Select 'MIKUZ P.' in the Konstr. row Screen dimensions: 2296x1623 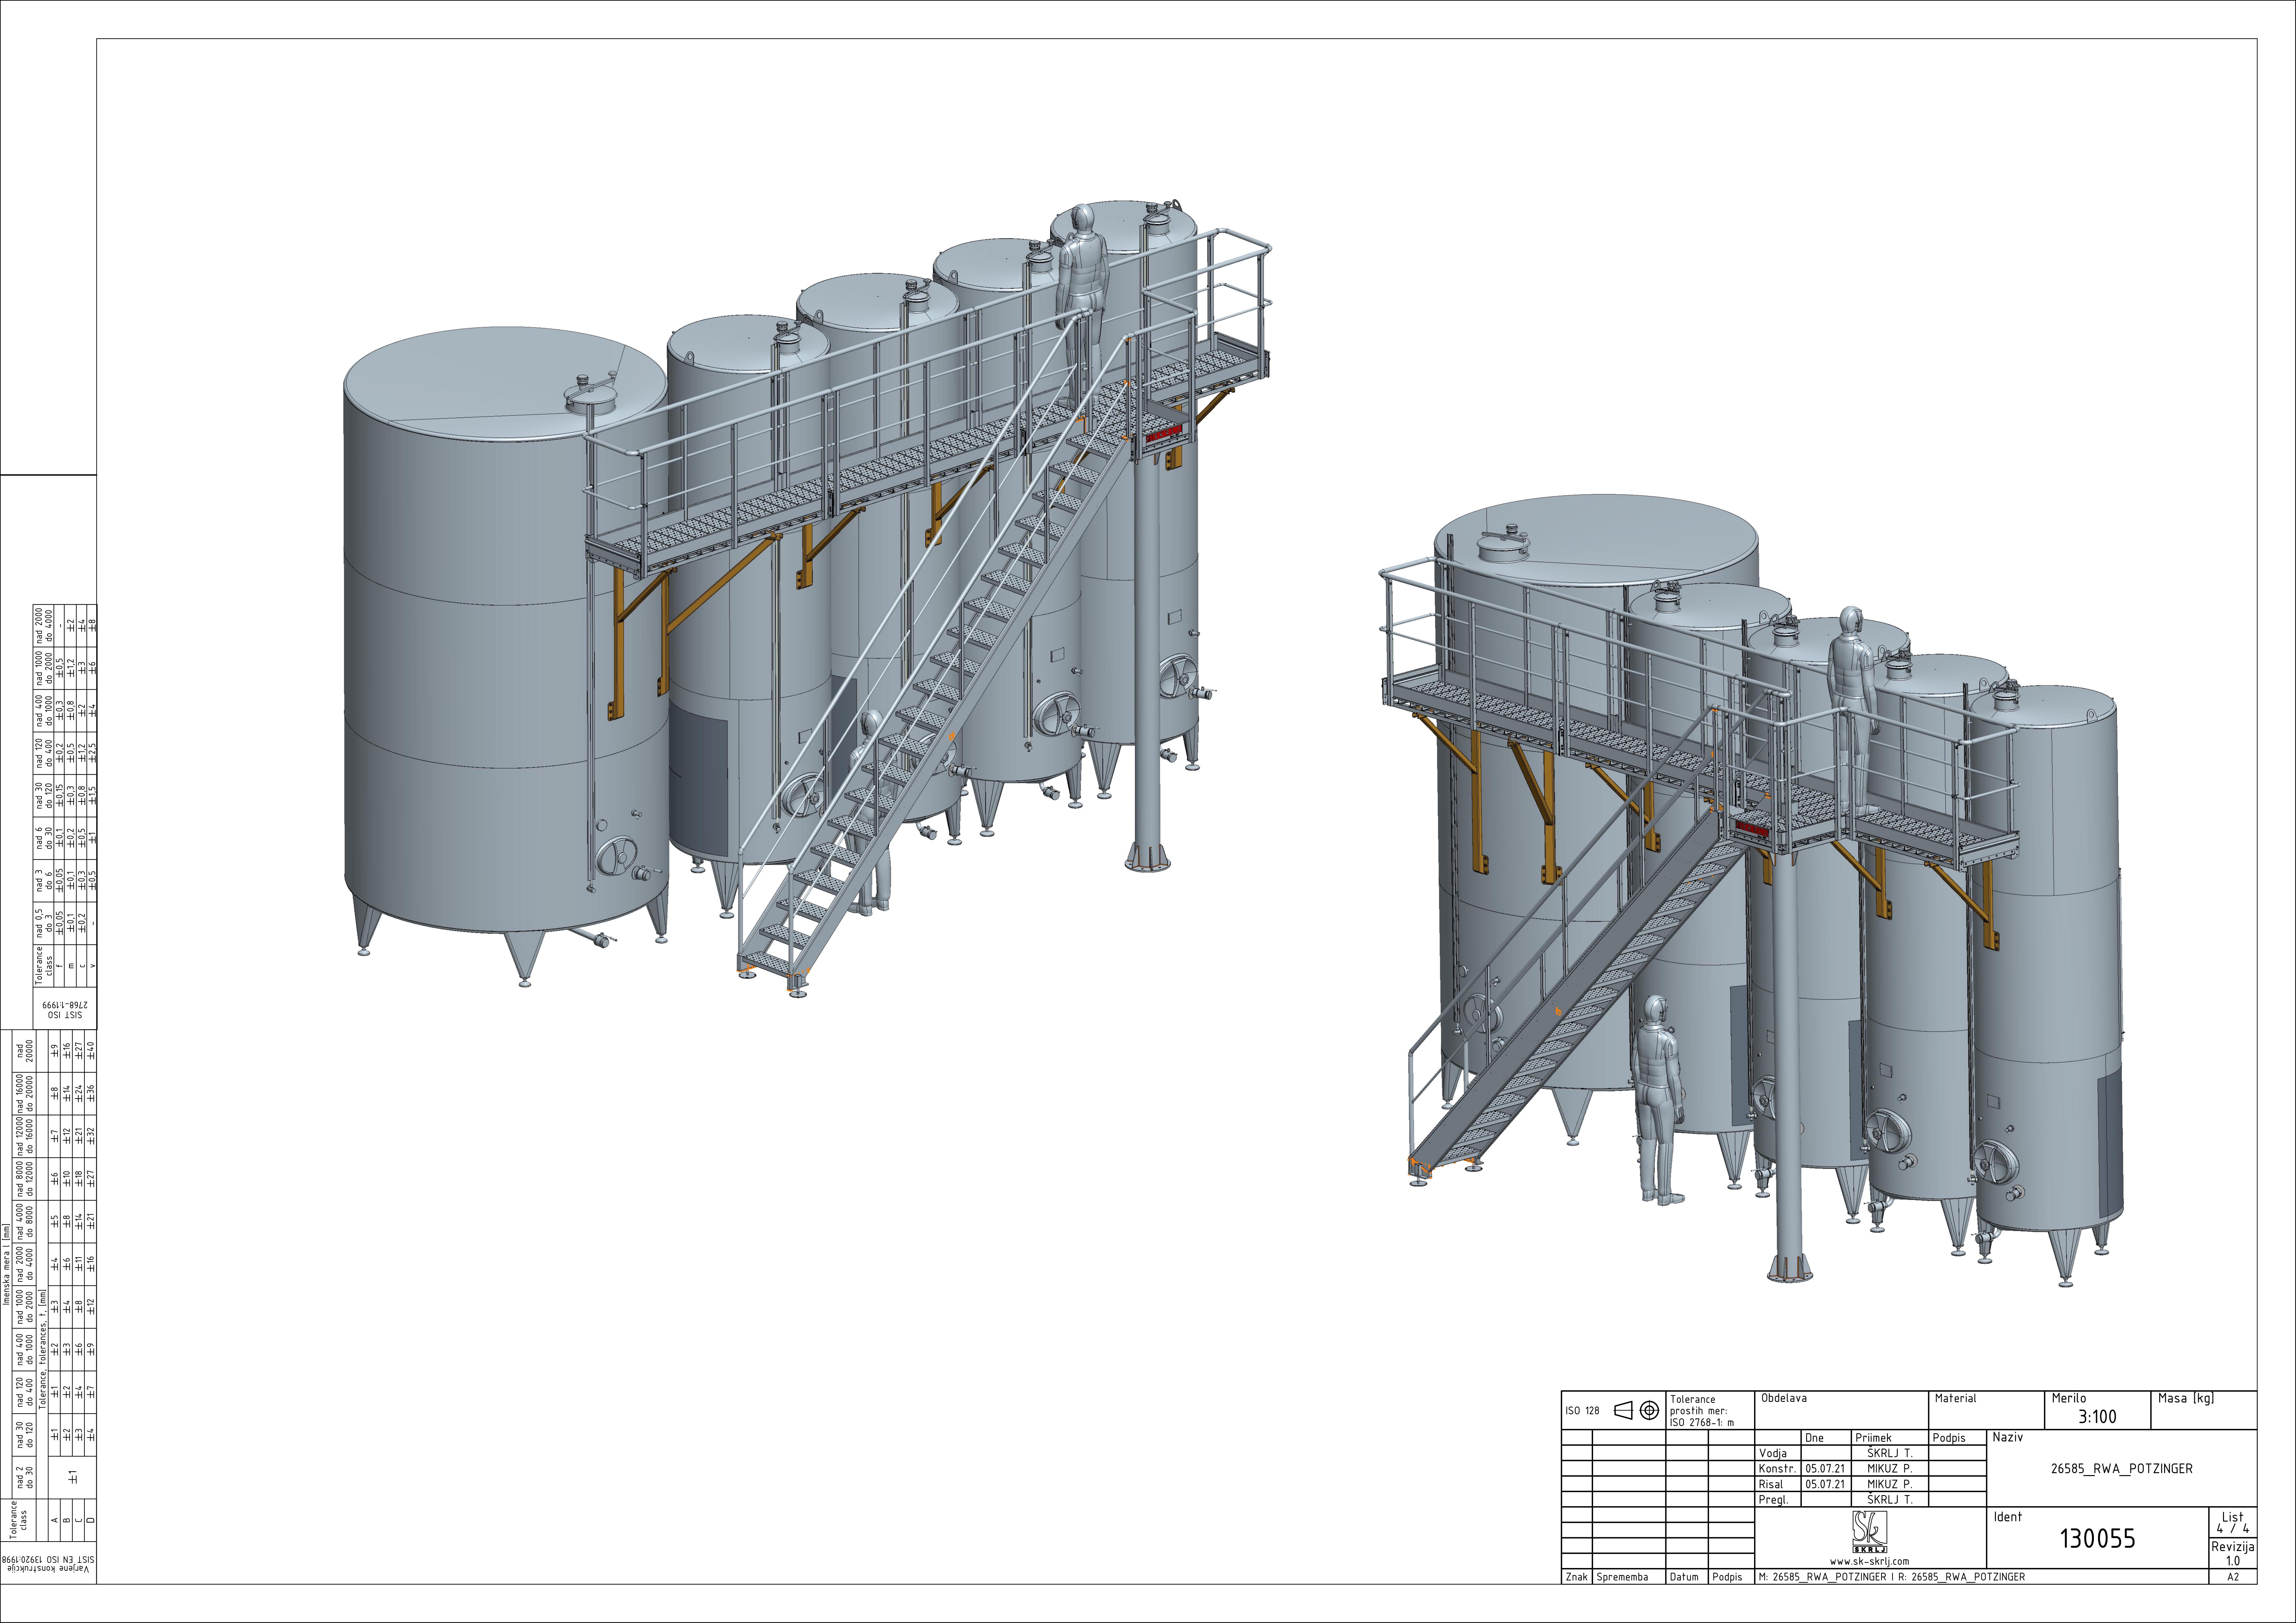coord(1890,1469)
